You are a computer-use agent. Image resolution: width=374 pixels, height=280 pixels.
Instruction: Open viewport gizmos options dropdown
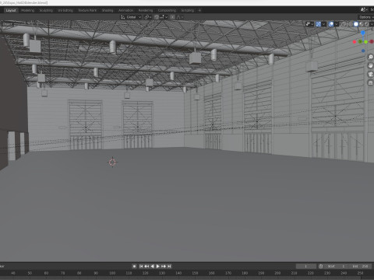[323, 24]
